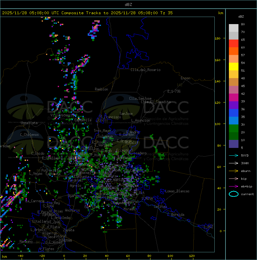The width and height of the screenshot is (257, 260).
Task: Click the -40 km tick on the bottom axis
Action: tap(20, 256)
